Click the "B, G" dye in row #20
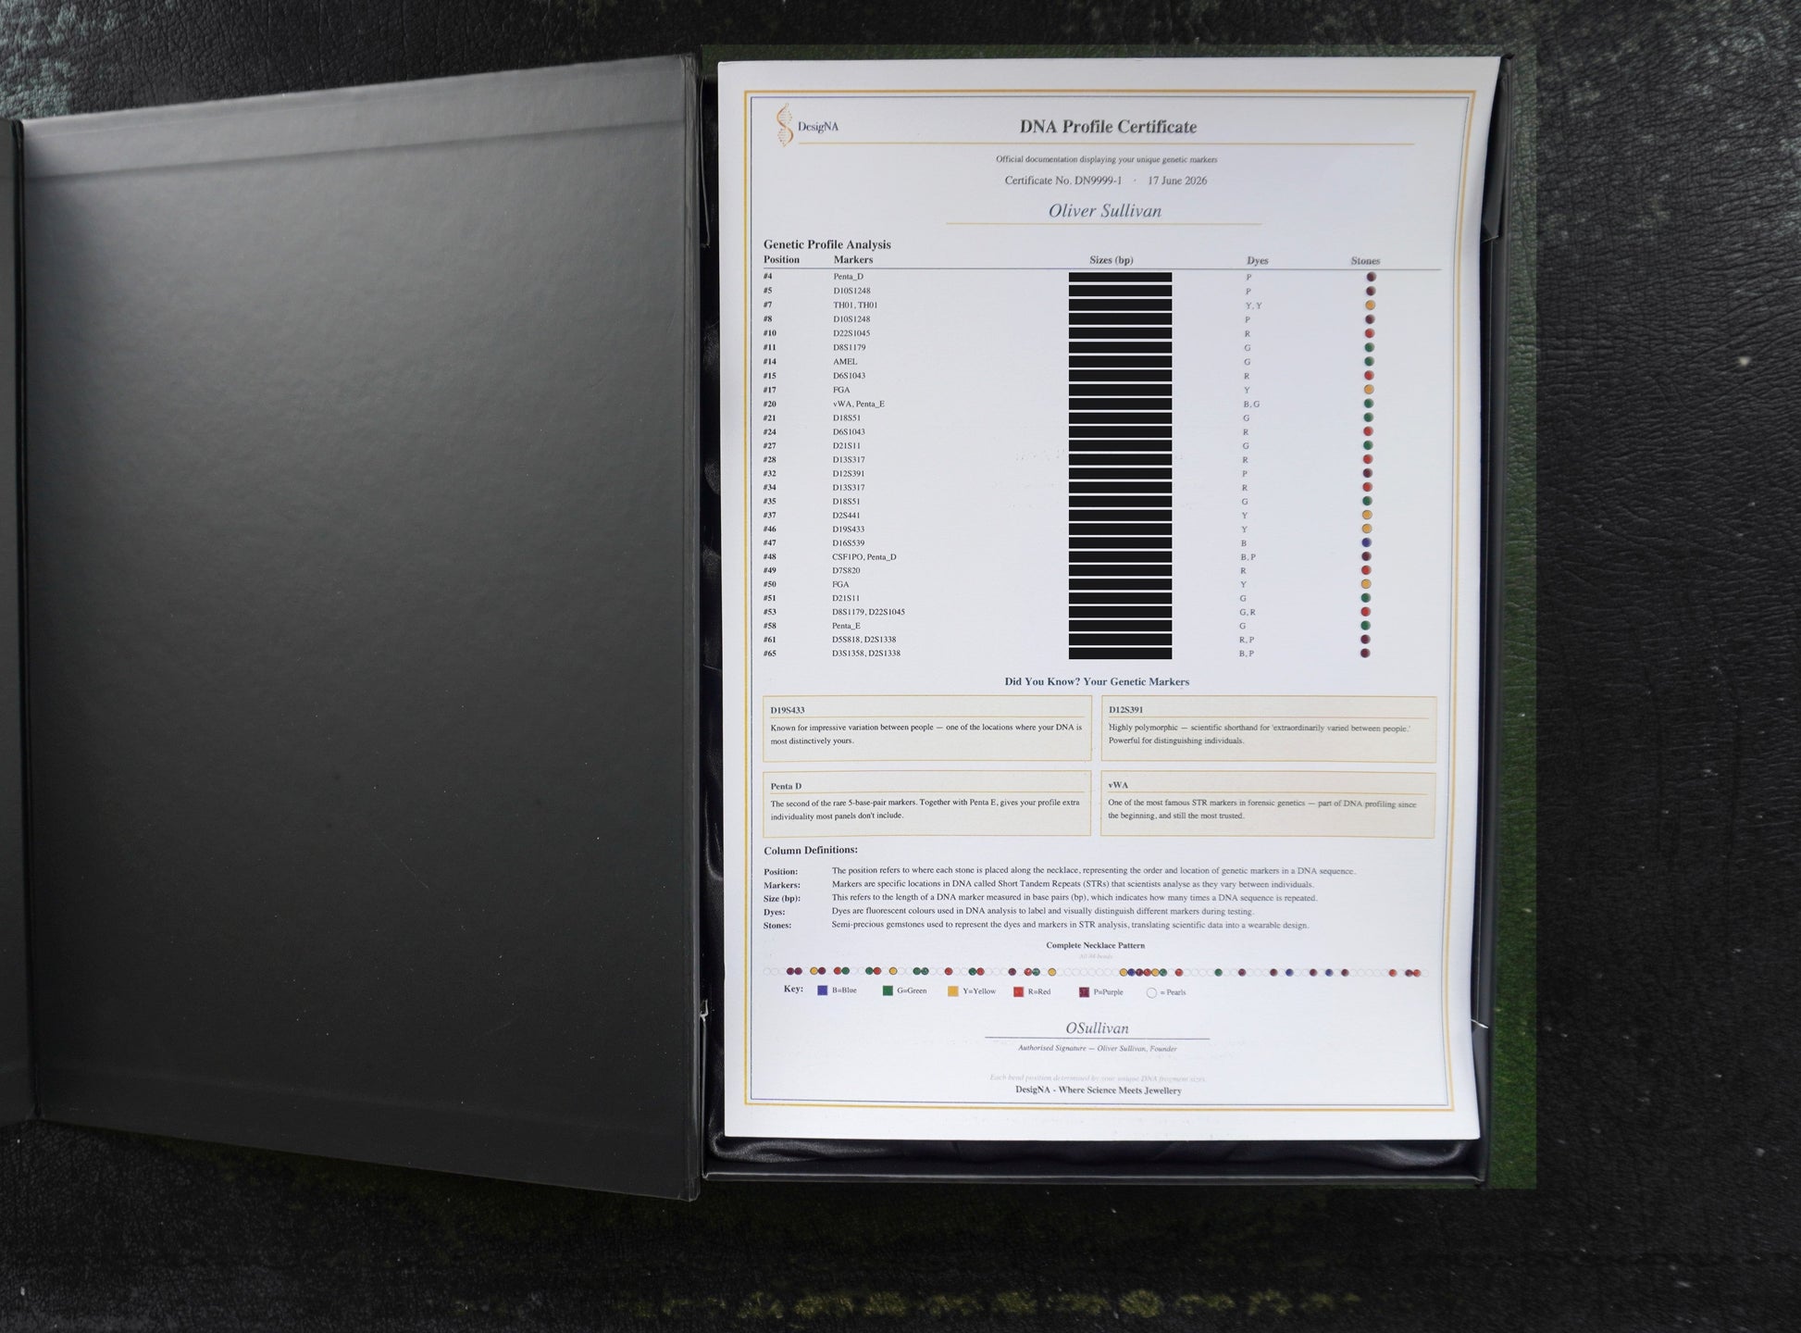Viewport: 1801px width, 1333px height. [1251, 404]
